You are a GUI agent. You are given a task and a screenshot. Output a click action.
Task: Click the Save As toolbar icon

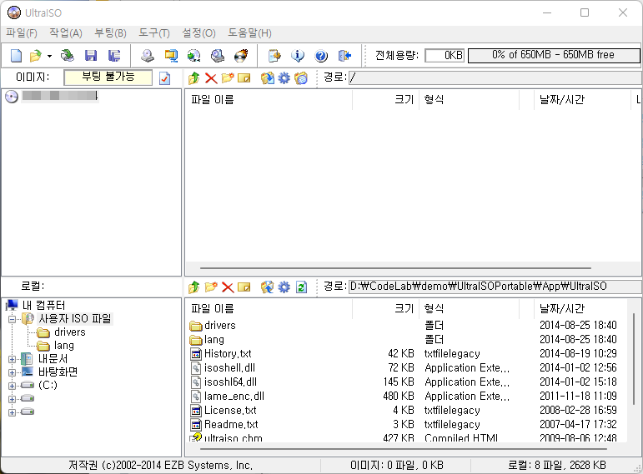(114, 55)
